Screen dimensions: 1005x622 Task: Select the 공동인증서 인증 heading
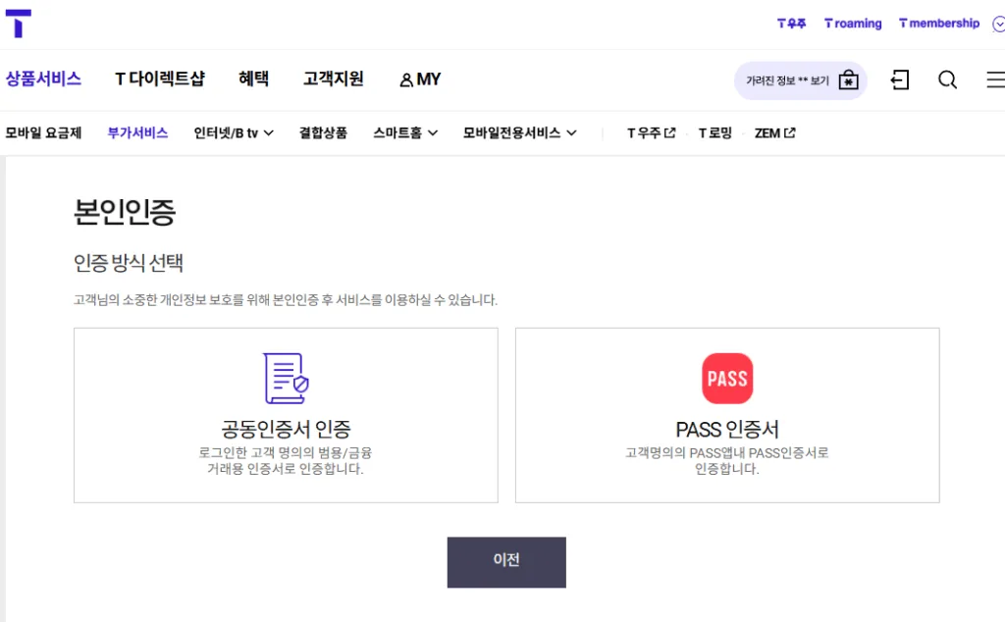click(x=286, y=429)
